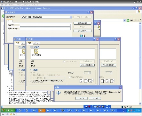The image size is (142, 116).
Task: Click the Yes button in the message box
Action: [x=82, y=98]
